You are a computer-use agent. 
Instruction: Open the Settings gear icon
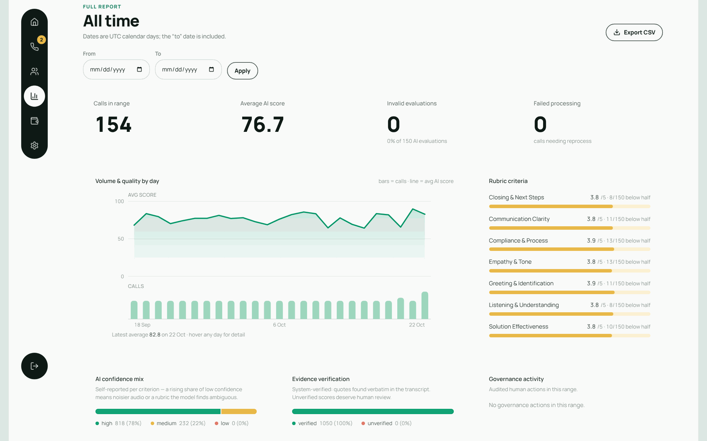pyautogui.click(x=34, y=146)
